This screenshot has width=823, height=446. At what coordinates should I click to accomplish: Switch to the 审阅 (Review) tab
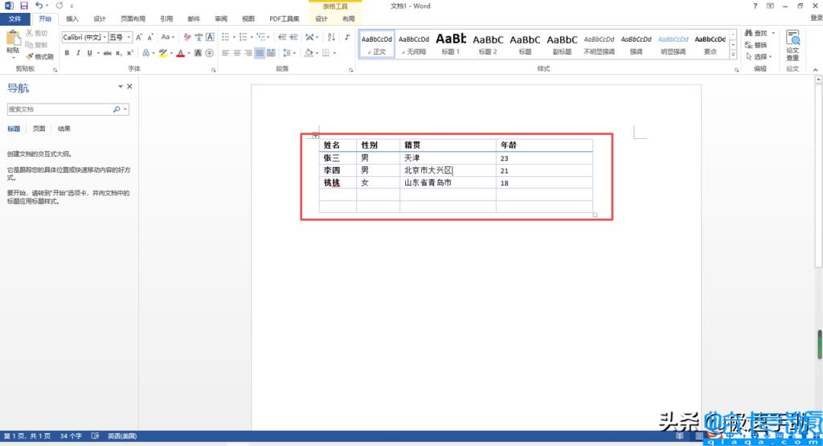click(221, 19)
